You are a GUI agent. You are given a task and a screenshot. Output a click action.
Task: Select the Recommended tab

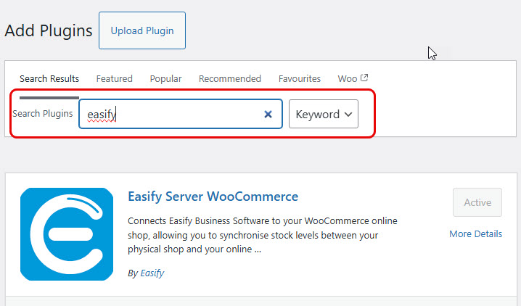pos(230,78)
